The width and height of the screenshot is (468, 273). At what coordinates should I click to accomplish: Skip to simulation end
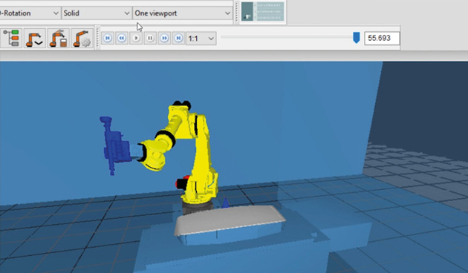178,38
